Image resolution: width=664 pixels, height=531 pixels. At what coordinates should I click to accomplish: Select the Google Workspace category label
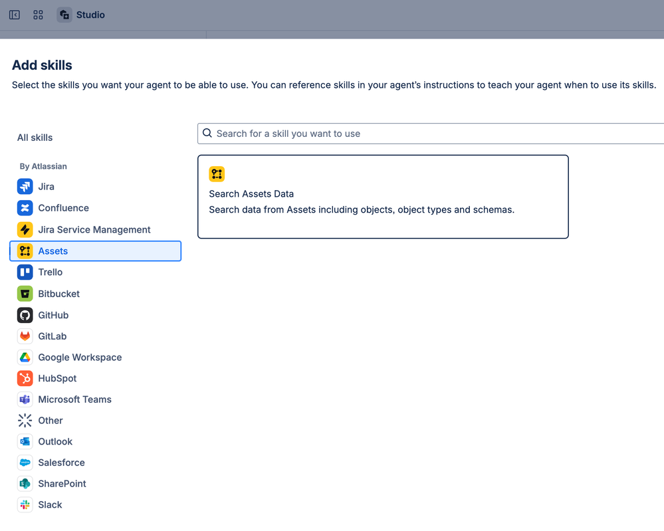tap(80, 358)
